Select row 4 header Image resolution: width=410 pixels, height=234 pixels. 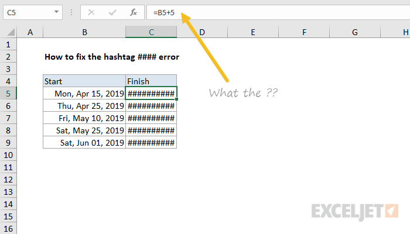(8, 81)
